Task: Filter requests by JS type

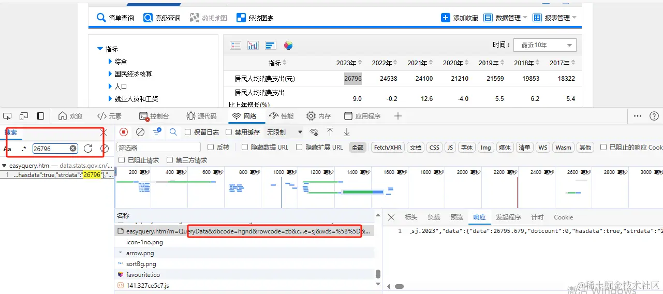Action: (x=450, y=148)
